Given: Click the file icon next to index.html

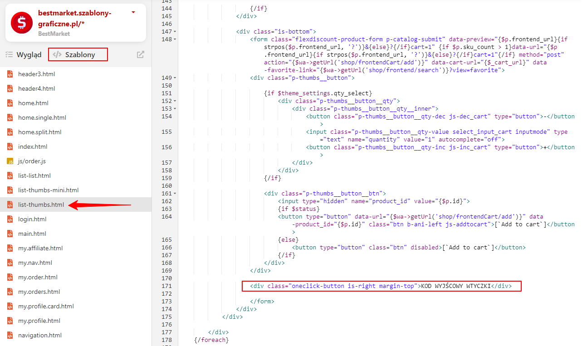Looking at the screenshot, I should point(10,146).
